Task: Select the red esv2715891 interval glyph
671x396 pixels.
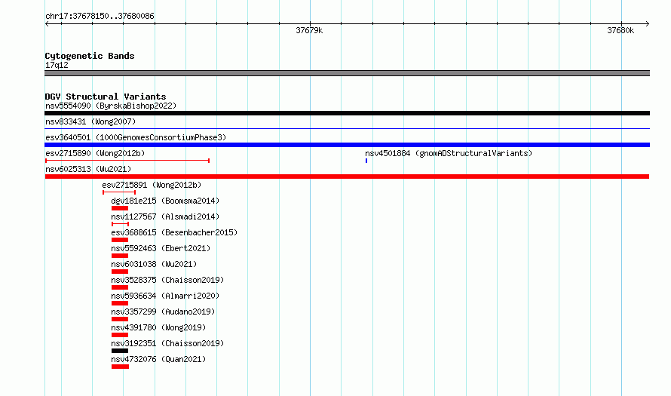Action: (119, 192)
